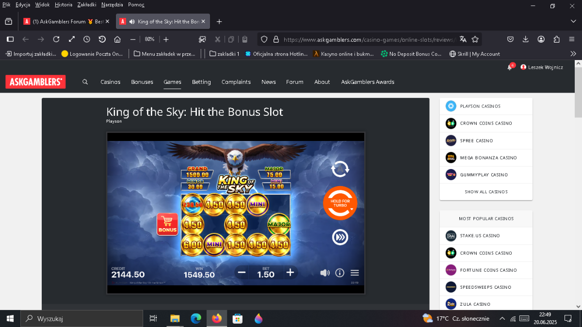Open zakładki 1 bookmarks folder

[225, 54]
